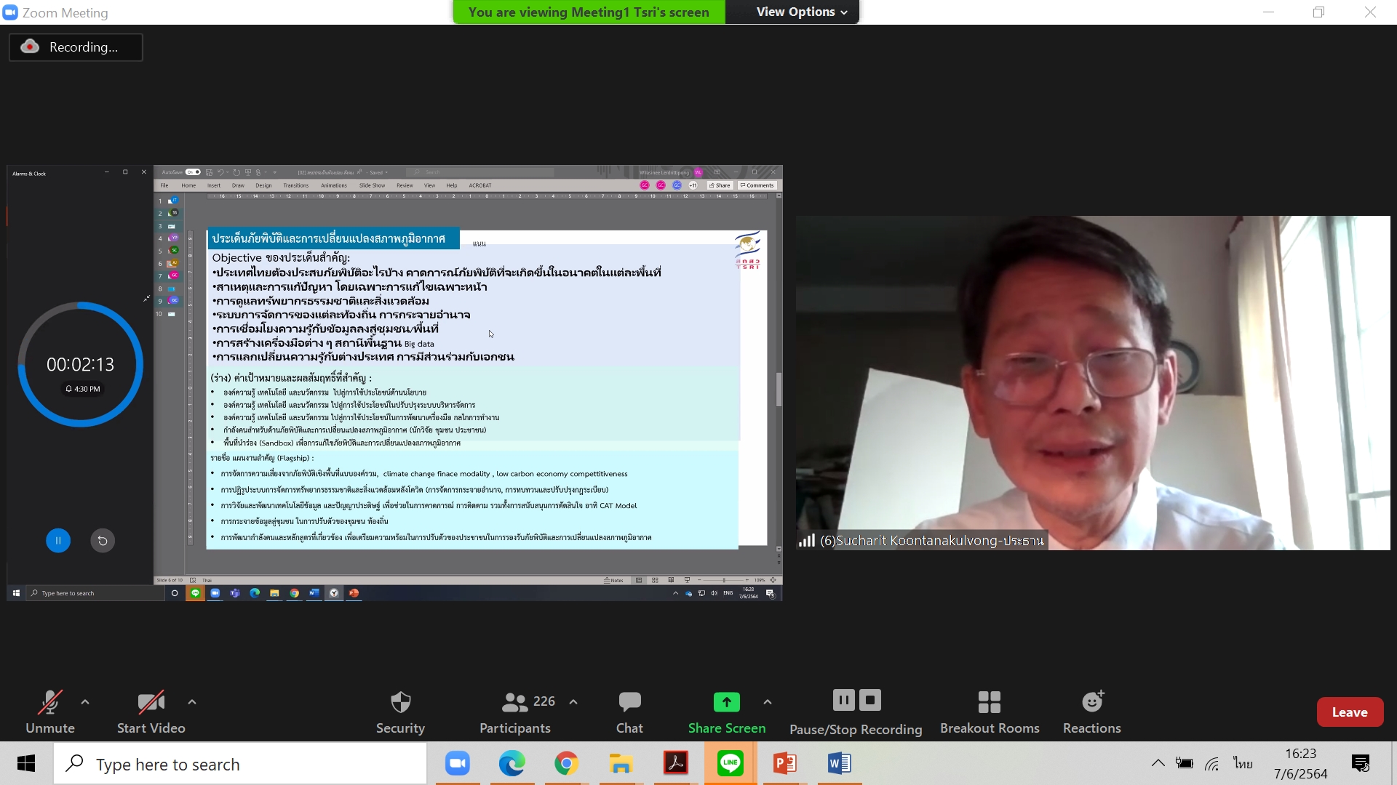
Task: Open the Transitions tab in shared PowerPoint
Action: pyautogui.click(x=296, y=185)
